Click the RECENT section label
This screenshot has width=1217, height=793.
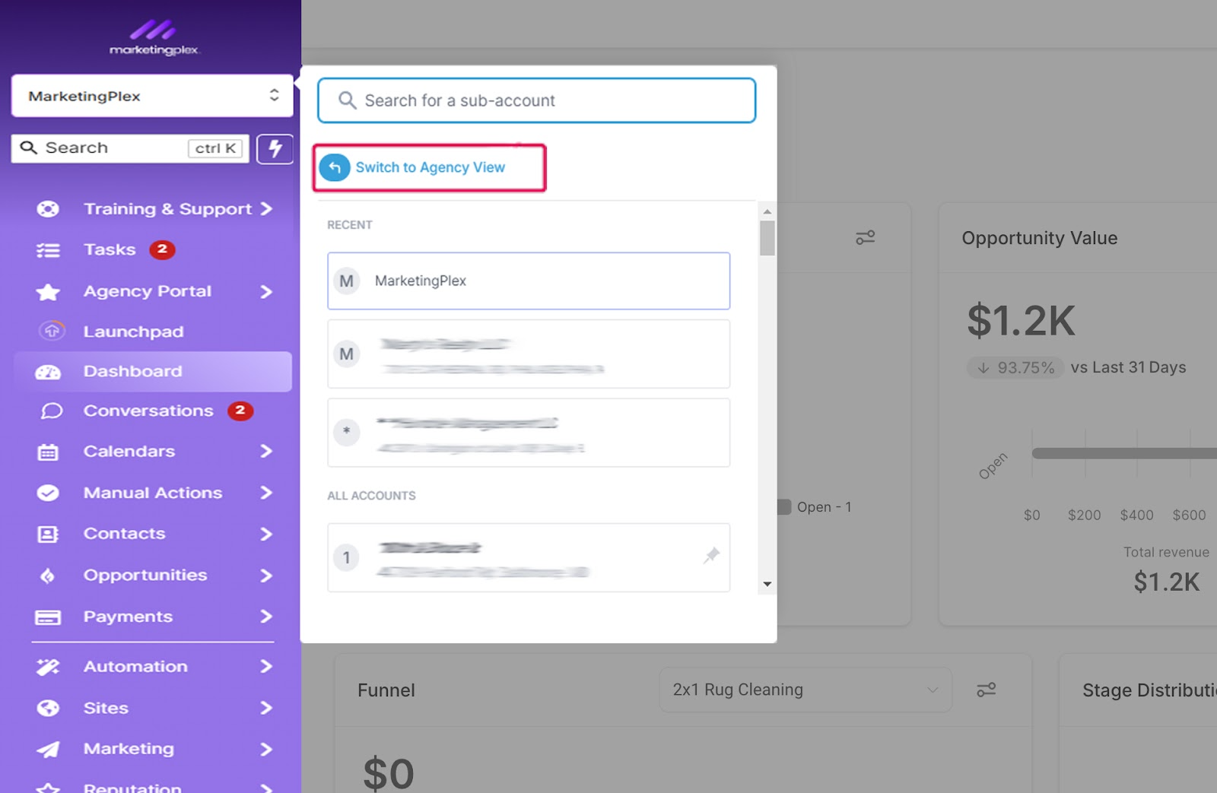pos(350,225)
